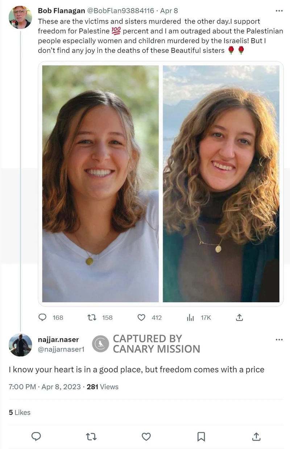The height and width of the screenshot is (449, 290).
Task: Retweet najjar.naser's reply
Action: (x=91, y=436)
